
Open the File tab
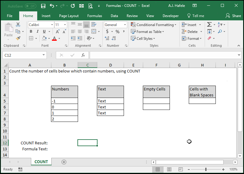[10, 16]
